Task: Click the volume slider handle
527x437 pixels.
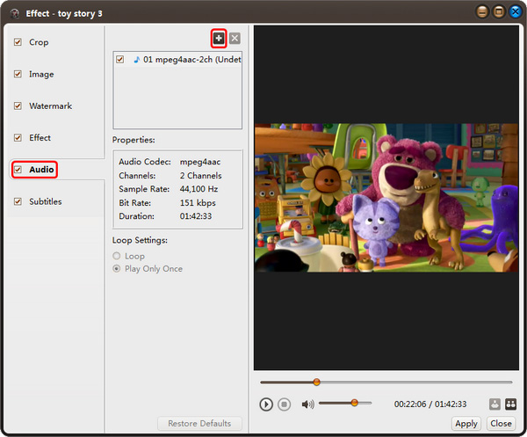Action: [354, 403]
